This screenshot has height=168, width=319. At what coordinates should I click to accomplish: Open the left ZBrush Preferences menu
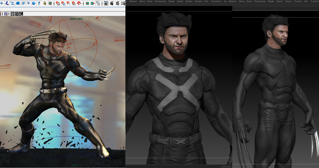(160, 1)
